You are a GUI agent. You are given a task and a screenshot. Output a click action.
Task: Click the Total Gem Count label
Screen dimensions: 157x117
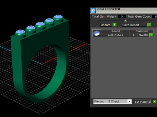pyautogui.click(x=139, y=17)
